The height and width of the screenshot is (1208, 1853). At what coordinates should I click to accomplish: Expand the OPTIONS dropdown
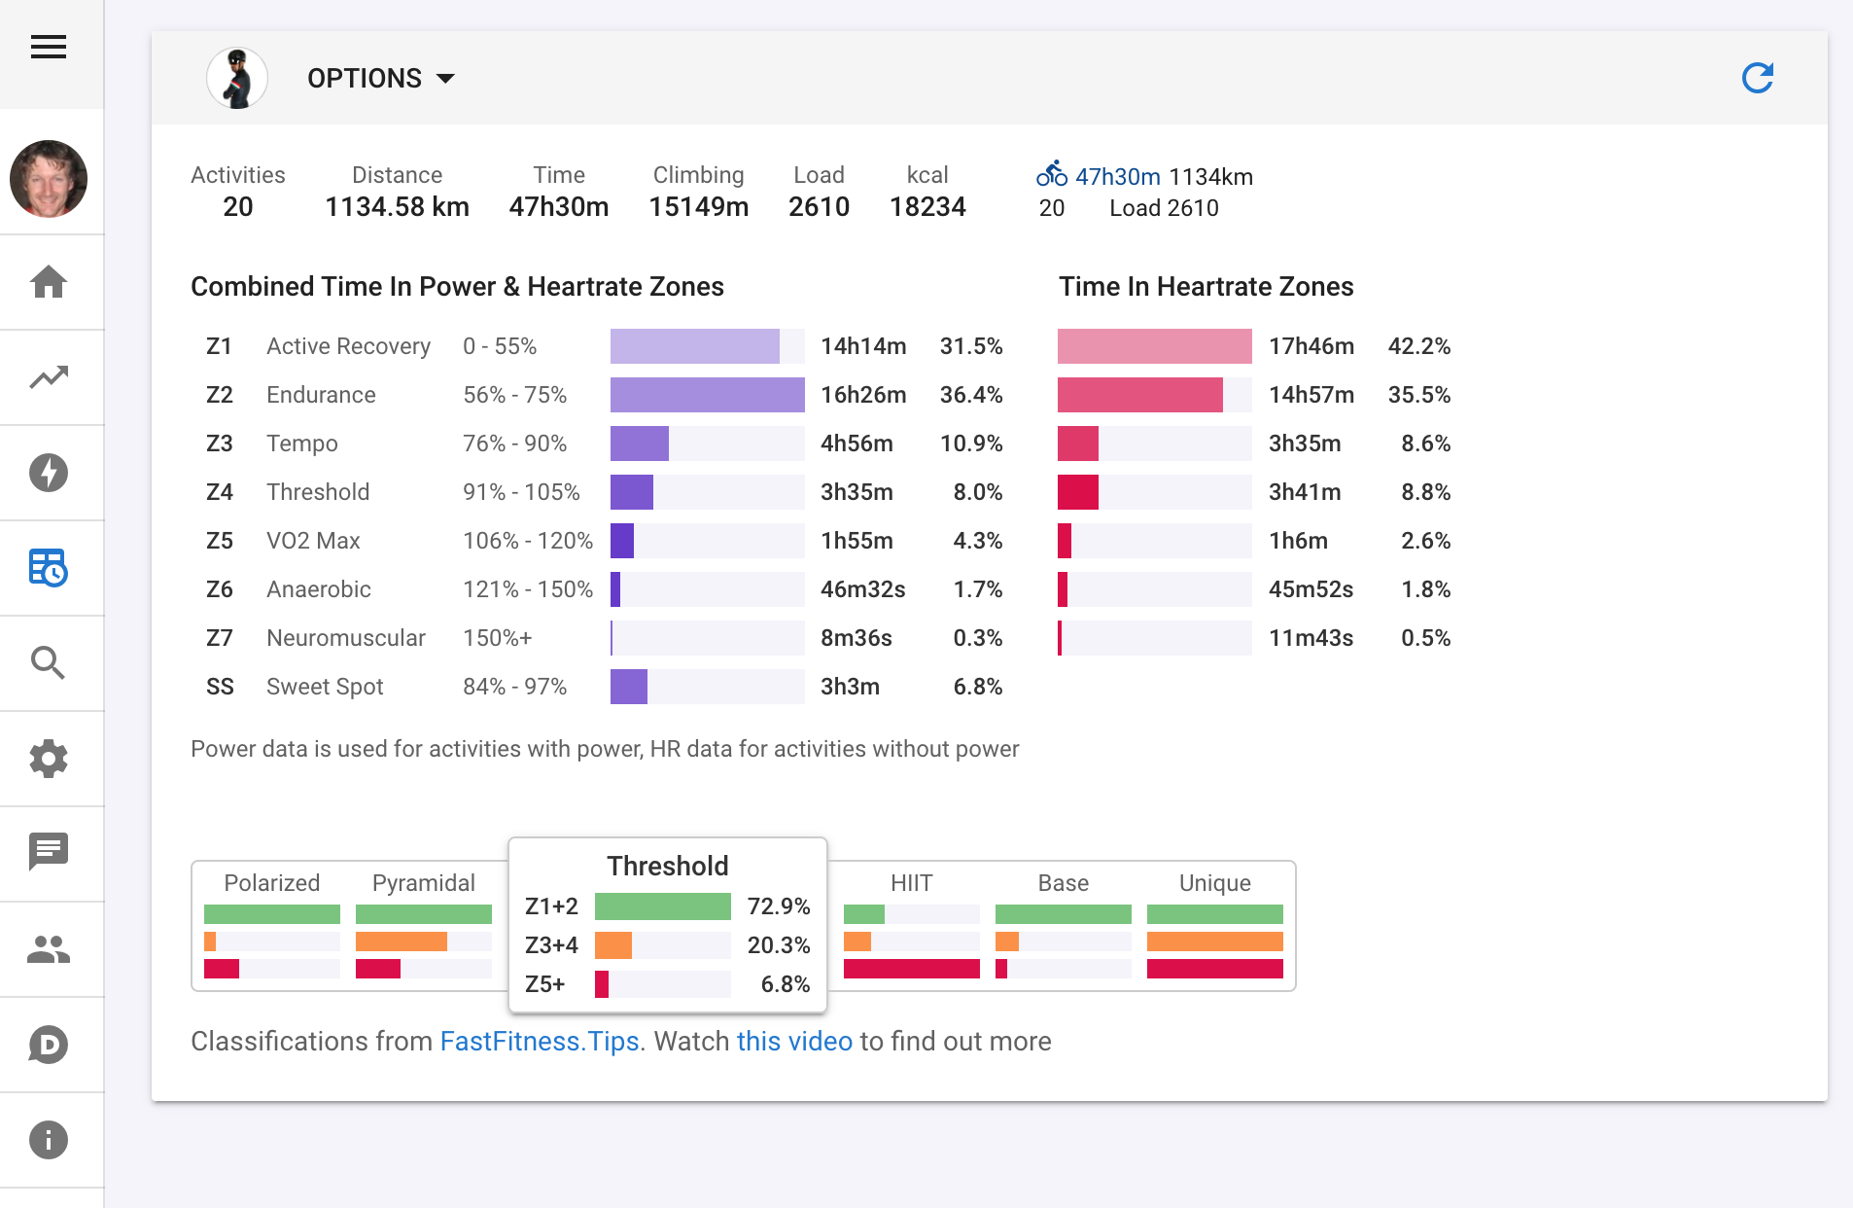coord(381,78)
